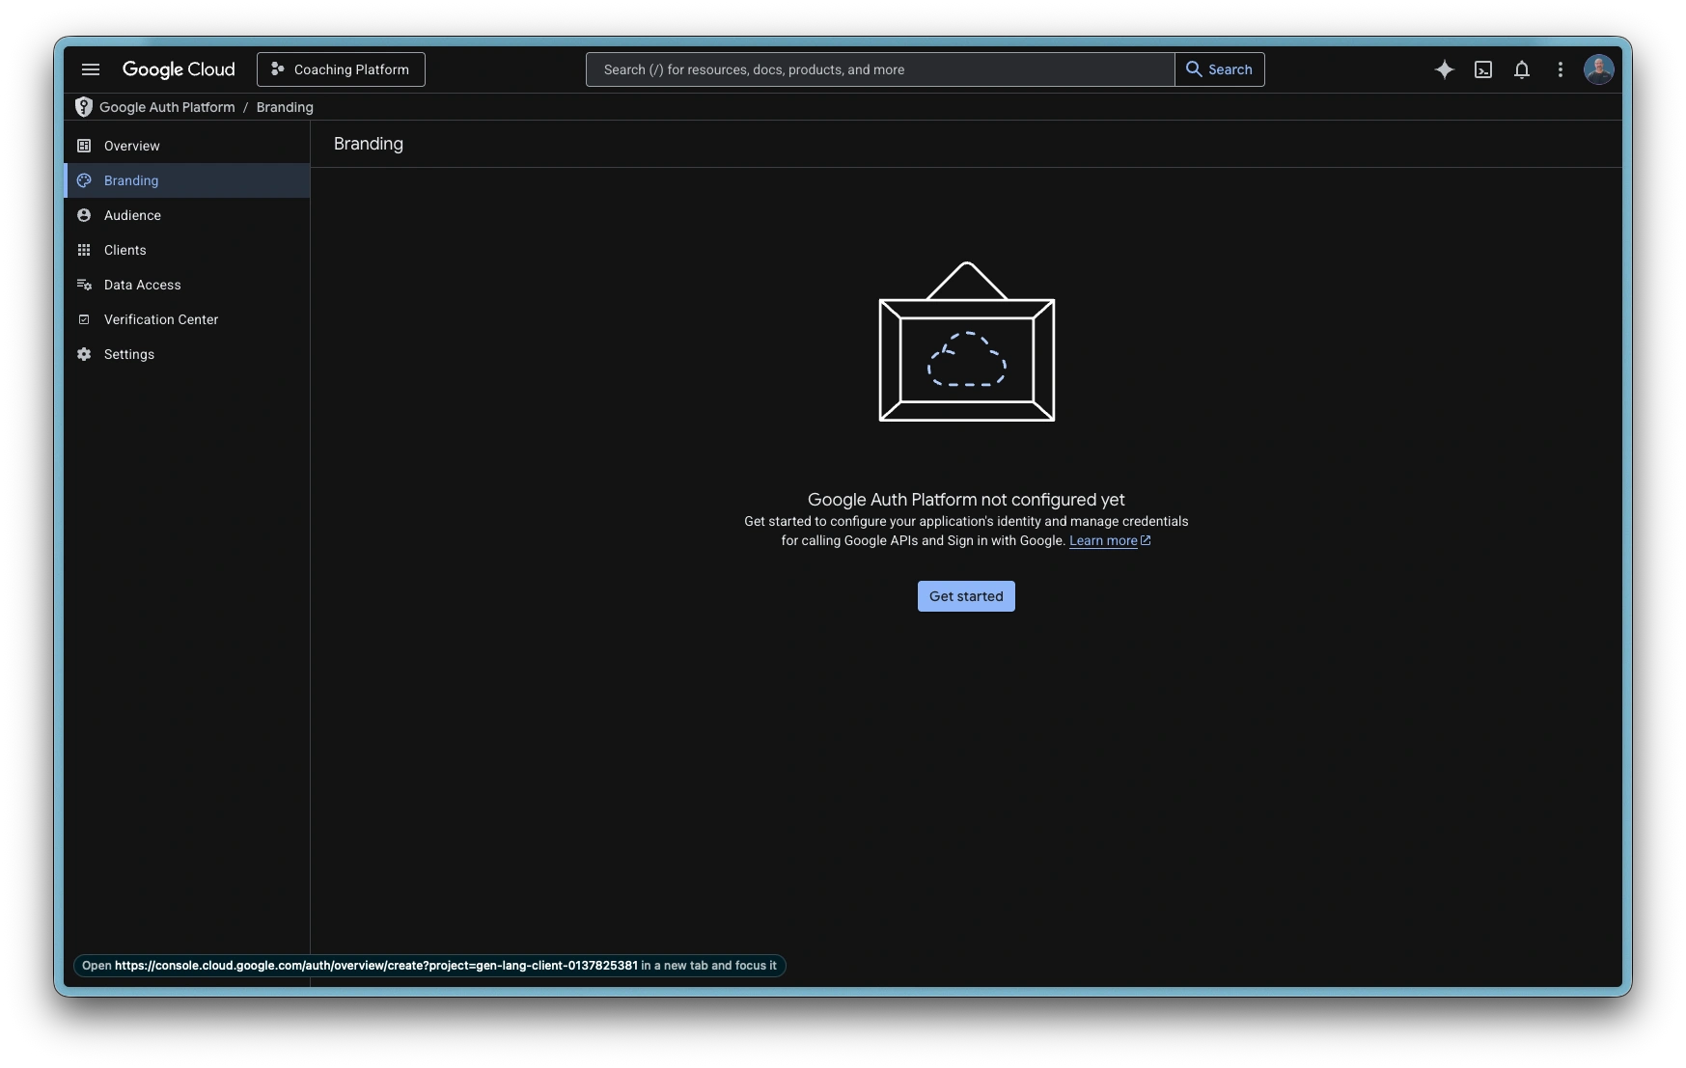Click the Settings gear icon in sidebar
Image resolution: width=1686 pixels, height=1068 pixels.
tap(84, 354)
